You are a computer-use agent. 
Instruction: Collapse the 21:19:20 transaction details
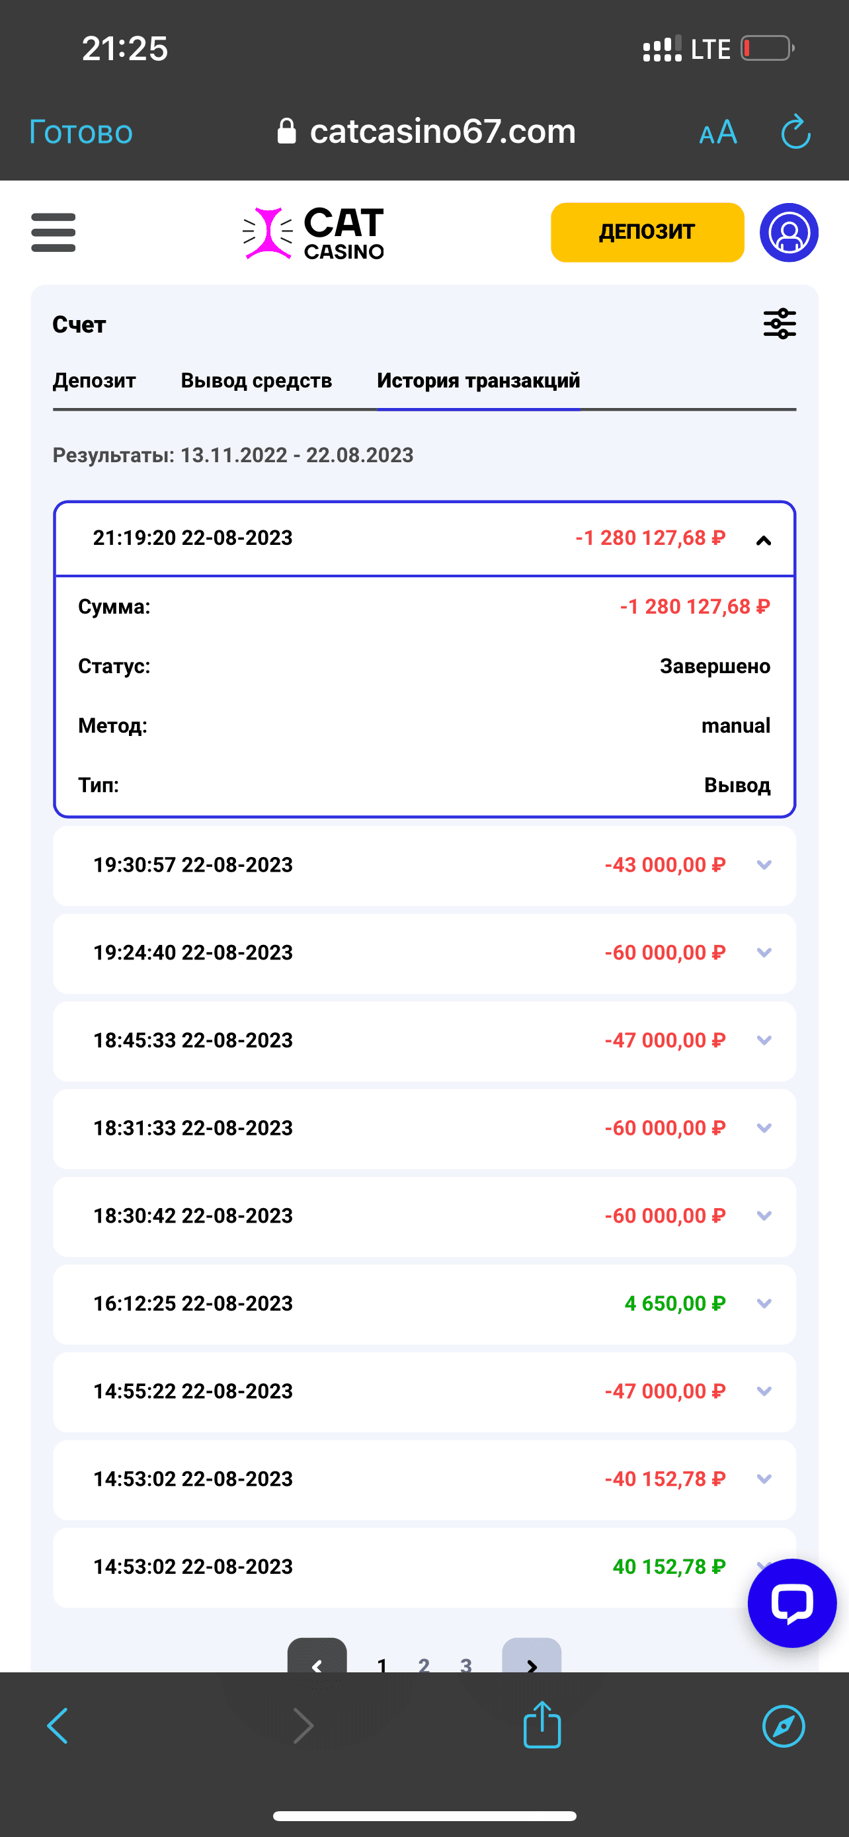pos(764,540)
